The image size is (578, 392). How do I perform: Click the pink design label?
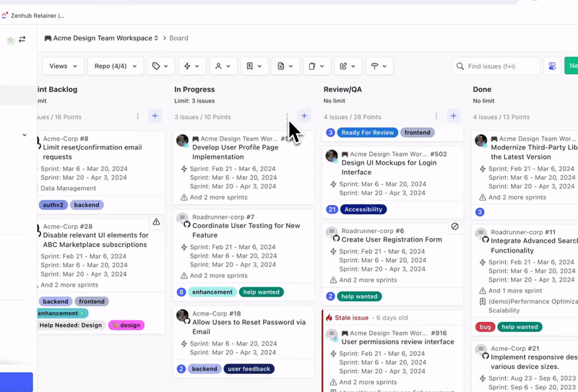tap(126, 326)
